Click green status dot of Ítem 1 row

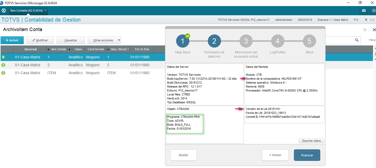coord(3,57)
